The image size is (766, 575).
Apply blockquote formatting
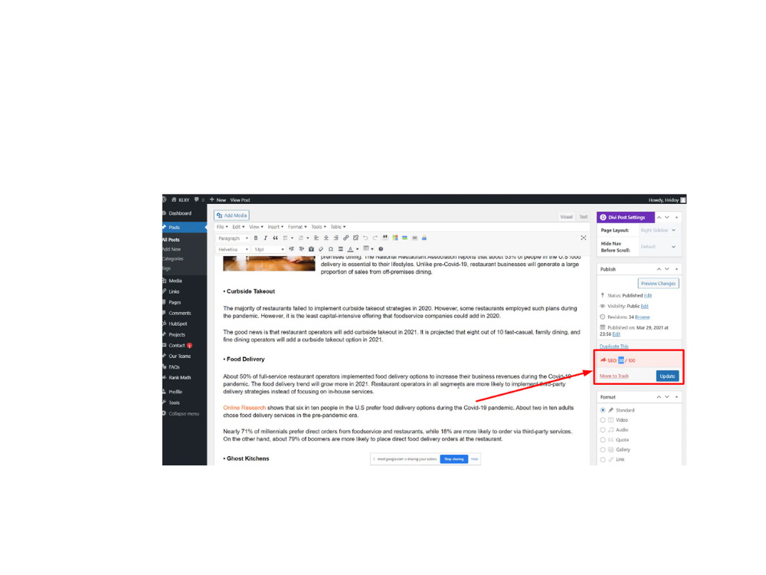pyautogui.click(x=275, y=238)
